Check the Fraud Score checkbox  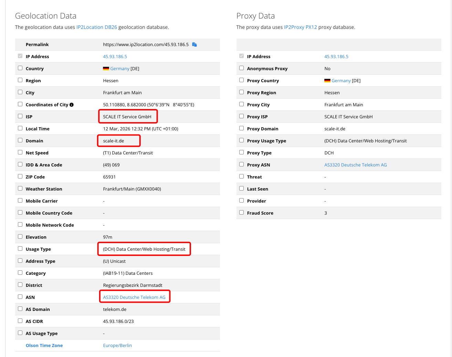click(242, 213)
